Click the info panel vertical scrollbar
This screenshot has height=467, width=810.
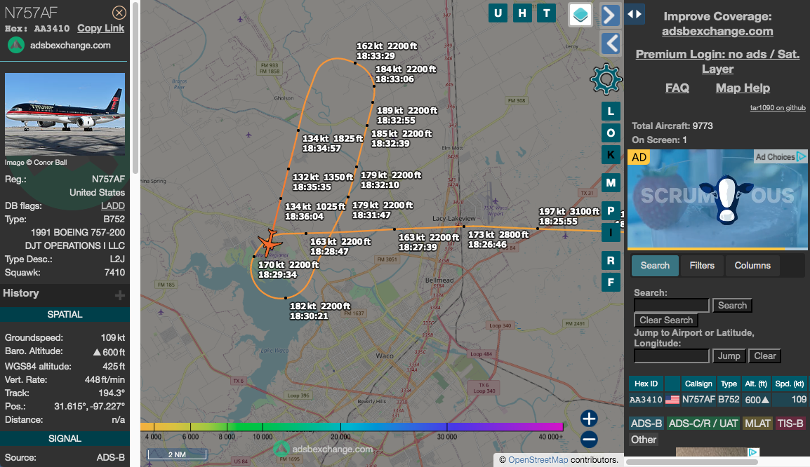point(135,88)
